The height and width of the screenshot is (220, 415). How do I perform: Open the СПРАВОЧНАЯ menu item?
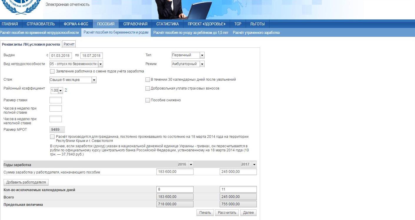tap(135, 24)
